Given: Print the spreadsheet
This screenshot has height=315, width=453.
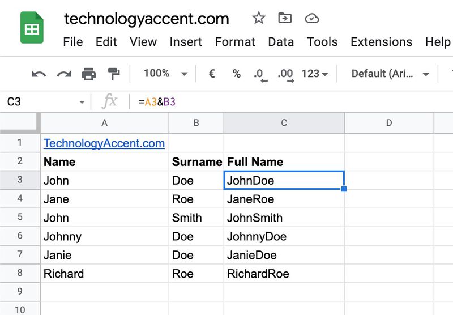Looking at the screenshot, I should (x=89, y=74).
